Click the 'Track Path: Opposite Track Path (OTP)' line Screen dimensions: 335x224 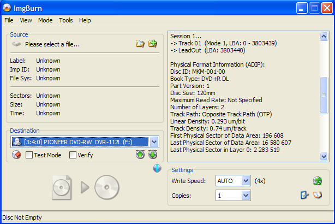(221, 114)
